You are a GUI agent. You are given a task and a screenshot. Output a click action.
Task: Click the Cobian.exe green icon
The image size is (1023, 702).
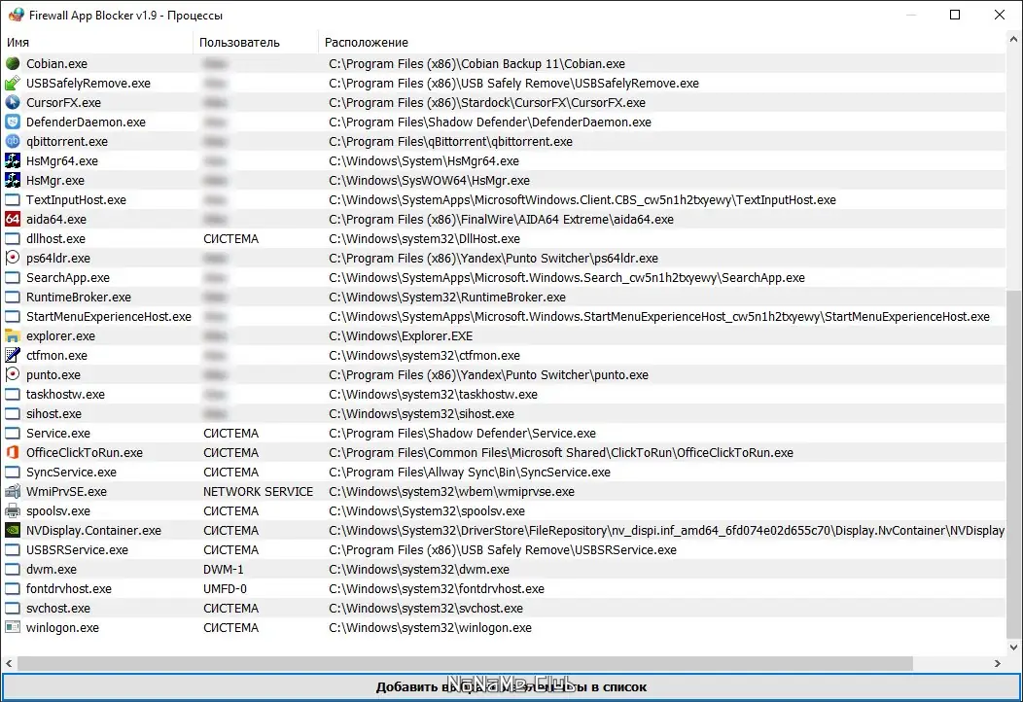pos(13,63)
